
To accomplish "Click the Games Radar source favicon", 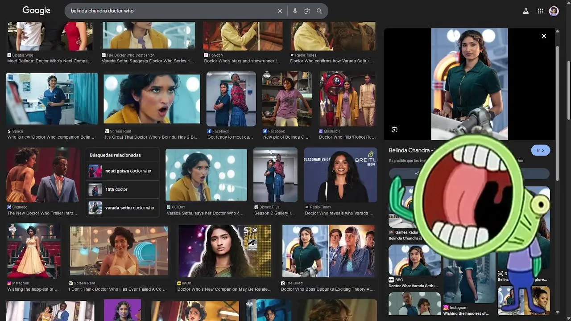I will pyautogui.click(x=391, y=232).
